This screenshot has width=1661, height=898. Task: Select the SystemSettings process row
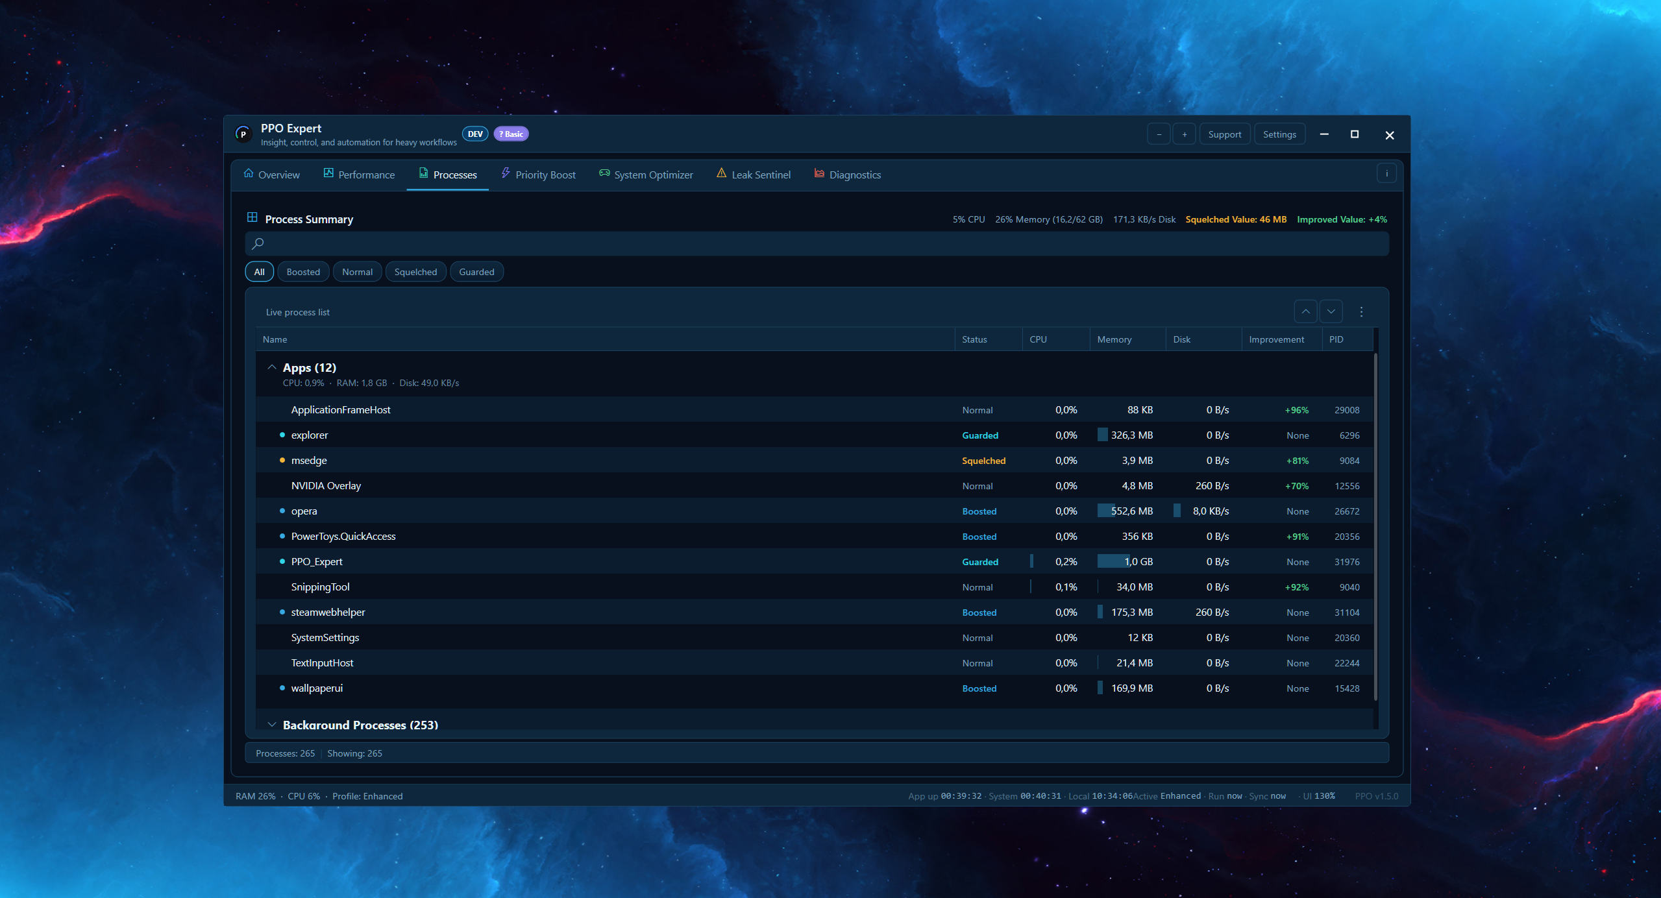pyautogui.click(x=815, y=637)
